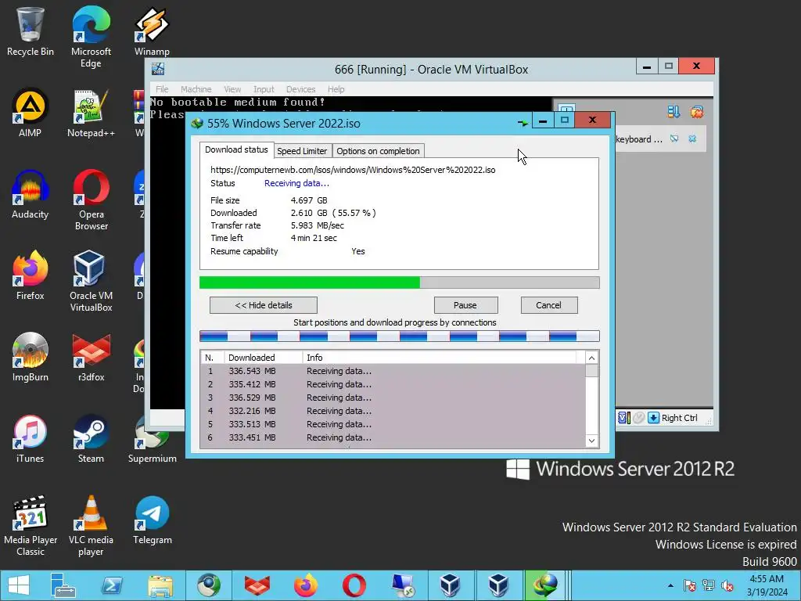Viewport: 801px width, 601px height.
Task: Click the download URL text
Action: pos(353,170)
